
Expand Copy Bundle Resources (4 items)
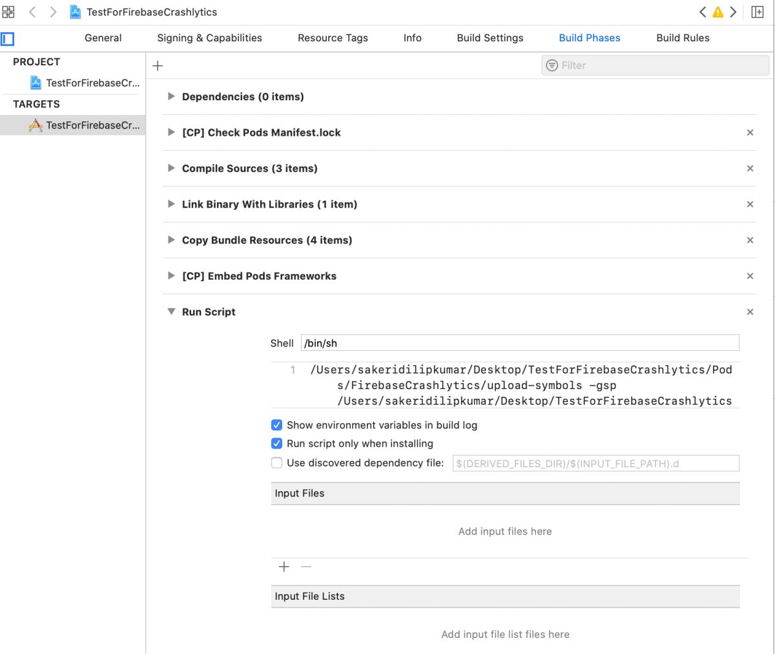tap(171, 240)
